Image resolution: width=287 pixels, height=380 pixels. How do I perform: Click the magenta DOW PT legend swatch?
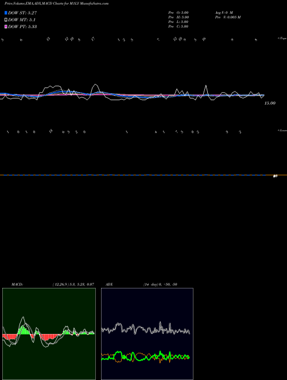point(6,26)
